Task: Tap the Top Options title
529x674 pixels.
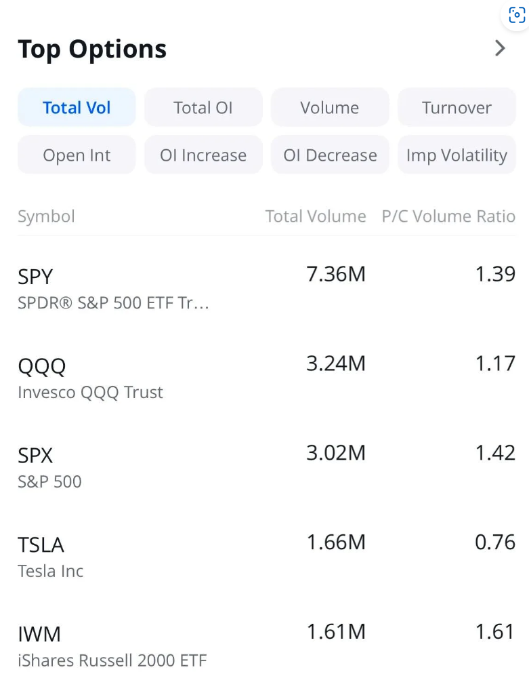Action: 92,49
